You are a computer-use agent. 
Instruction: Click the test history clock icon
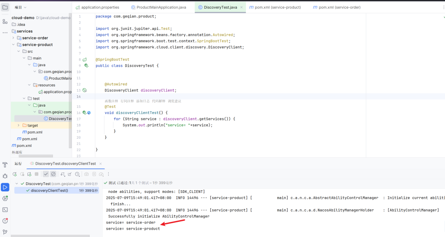(77, 174)
